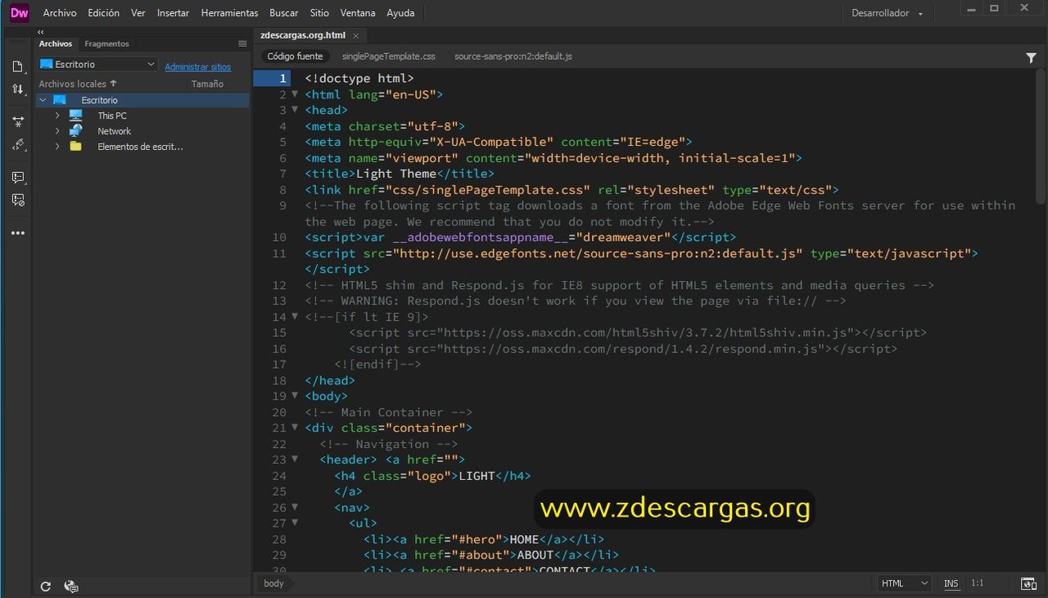Open singlePageTemplate.css related file
The width and height of the screenshot is (1048, 598).
click(389, 57)
